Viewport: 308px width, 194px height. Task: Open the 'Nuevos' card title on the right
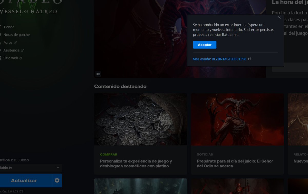tap(301, 161)
